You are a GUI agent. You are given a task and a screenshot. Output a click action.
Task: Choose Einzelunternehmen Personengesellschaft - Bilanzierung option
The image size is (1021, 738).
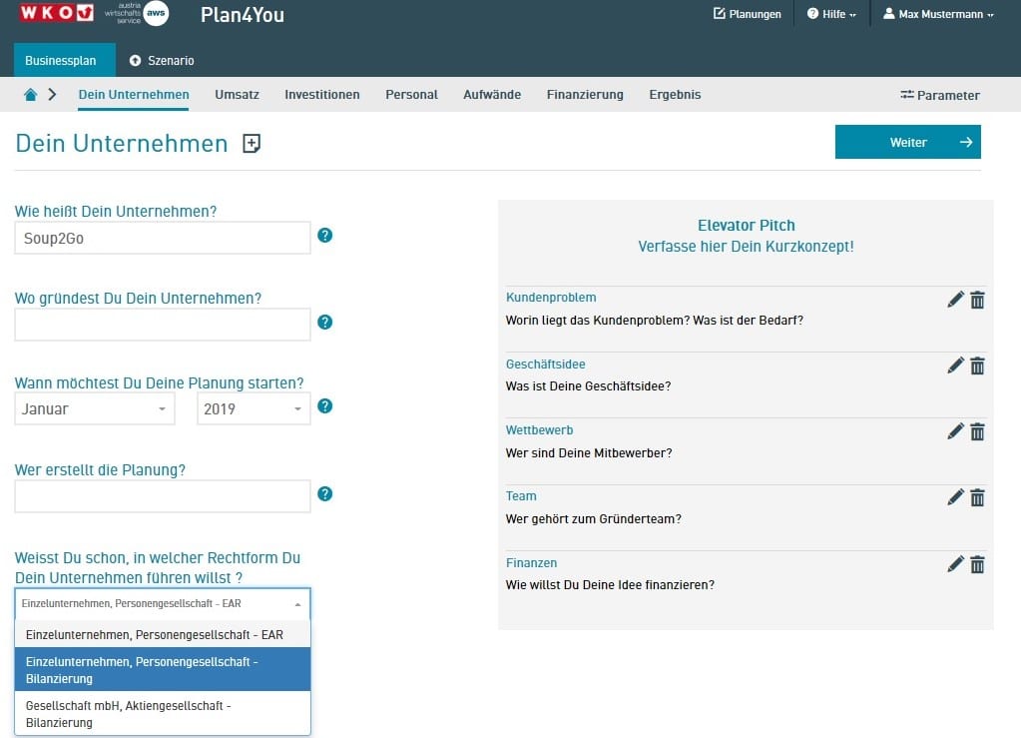coord(163,670)
